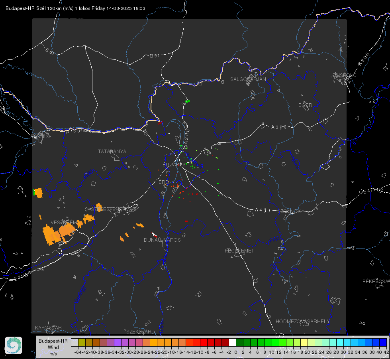The image size is (390, 359).
Task: Select the TATABANYA city label
Action: (x=112, y=152)
